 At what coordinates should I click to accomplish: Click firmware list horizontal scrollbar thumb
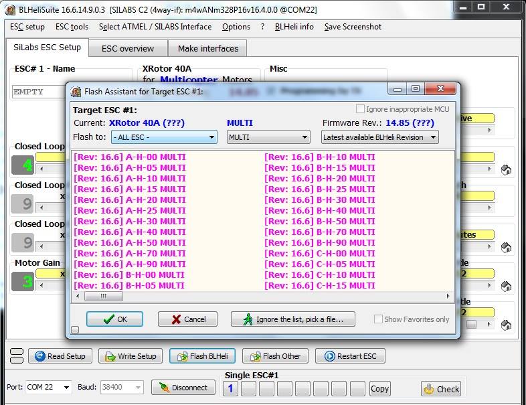click(x=103, y=297)
